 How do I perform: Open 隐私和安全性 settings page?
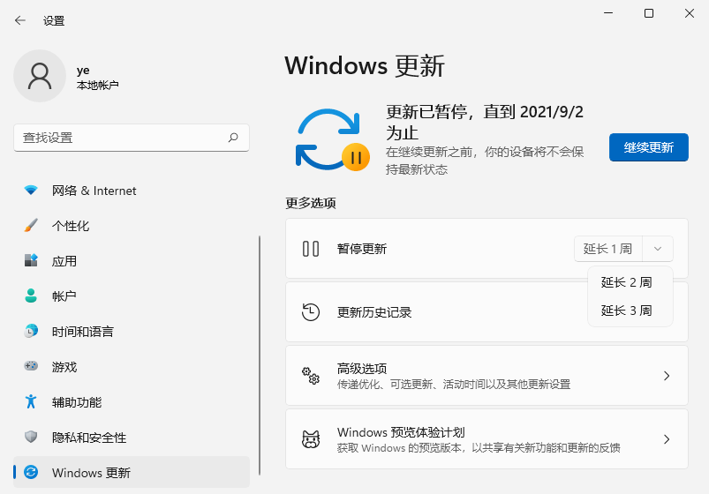tap(88, 438)
